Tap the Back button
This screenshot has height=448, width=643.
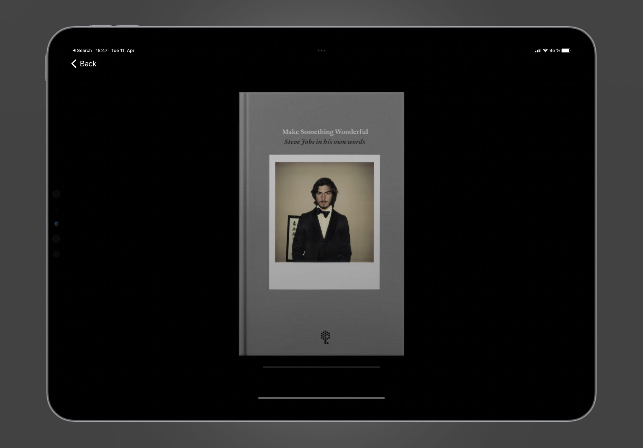coord(84,64)
